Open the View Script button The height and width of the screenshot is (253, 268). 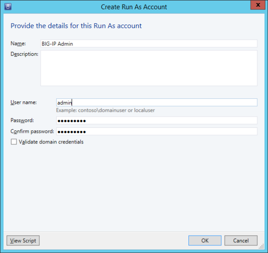pos(23,240)
